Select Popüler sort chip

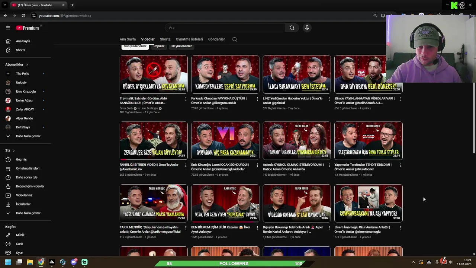click(159, 46)
